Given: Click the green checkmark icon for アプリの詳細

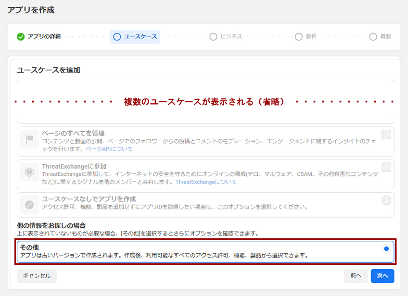Looking at the screenshot, I should pos(20,37).
